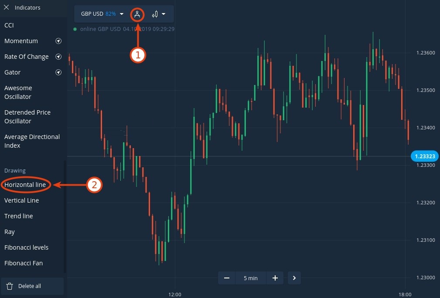The height and width of the screenshot is (298, 440).
Task: Click the 1.23000 price axis label
Action: coord(426,278)
